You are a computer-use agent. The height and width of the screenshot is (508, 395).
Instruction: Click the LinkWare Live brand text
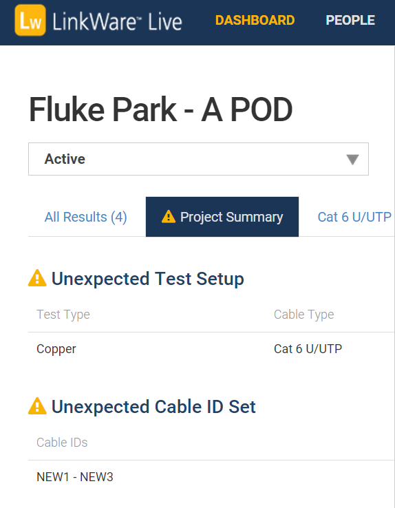(x=117, y=21)
